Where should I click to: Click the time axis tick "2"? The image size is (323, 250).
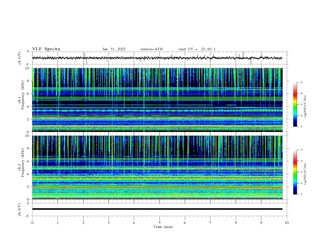pyautogui.click(x=83, y=223)
